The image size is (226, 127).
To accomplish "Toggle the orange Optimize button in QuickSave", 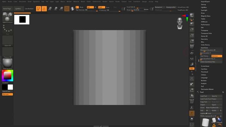I will click(x=216, y=56).
